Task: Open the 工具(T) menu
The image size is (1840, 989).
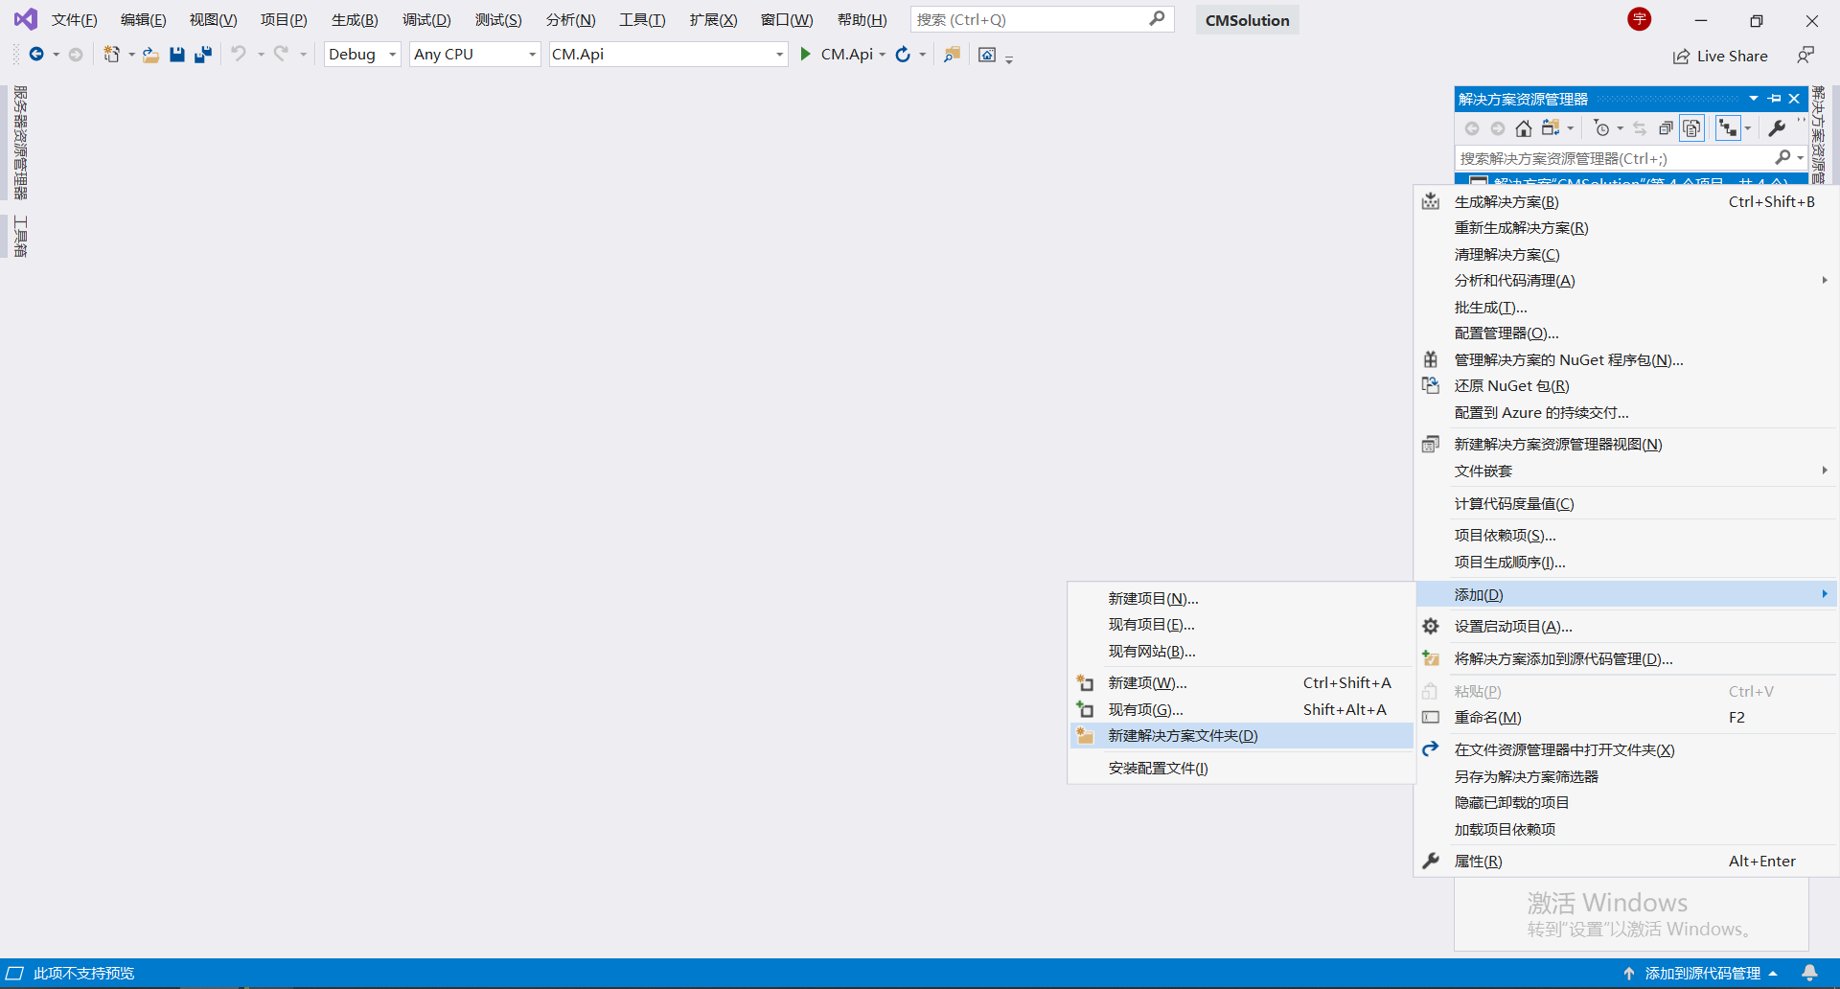Action: pos(642,20)
